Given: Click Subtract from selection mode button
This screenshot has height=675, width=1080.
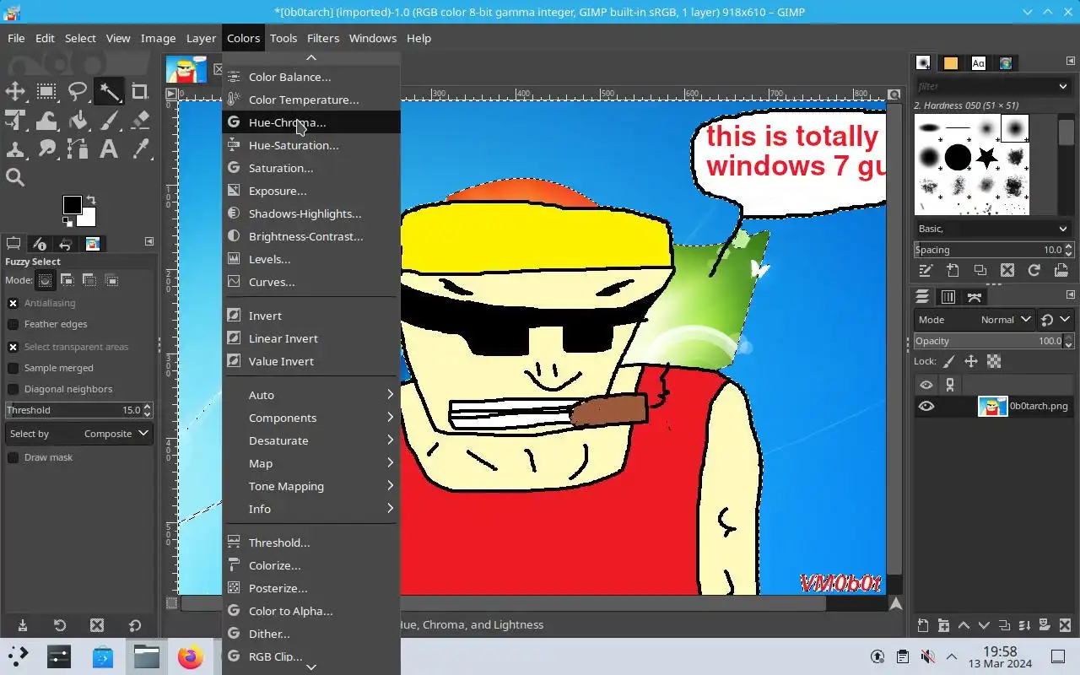Looking at the screenshot, I should point(89,280).
